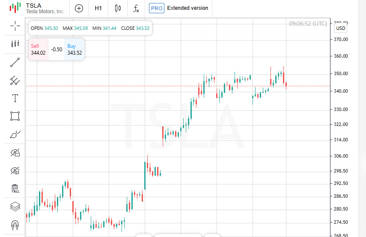Open the USD currency selector

coord(341,28)
